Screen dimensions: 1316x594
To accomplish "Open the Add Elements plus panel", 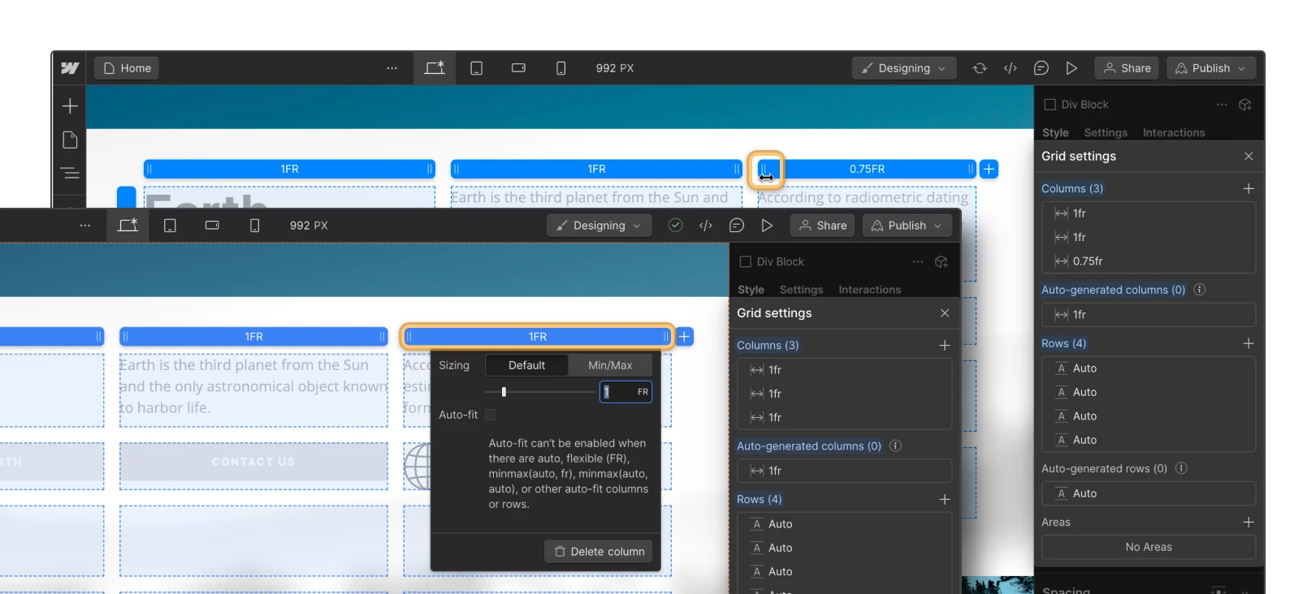I will click(x=71, y=106).
